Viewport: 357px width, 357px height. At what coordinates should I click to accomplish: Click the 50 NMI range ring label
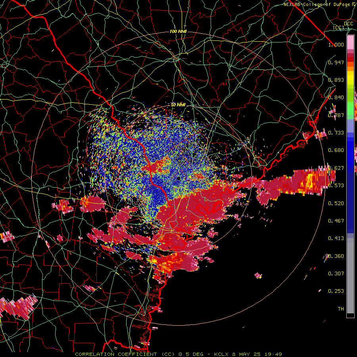(x=178, y=105)
